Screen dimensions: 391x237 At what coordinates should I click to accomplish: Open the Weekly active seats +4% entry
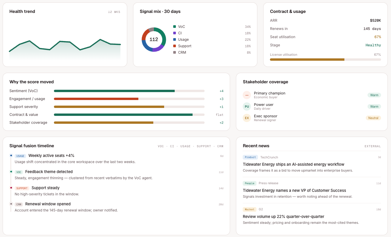[51, 156]
